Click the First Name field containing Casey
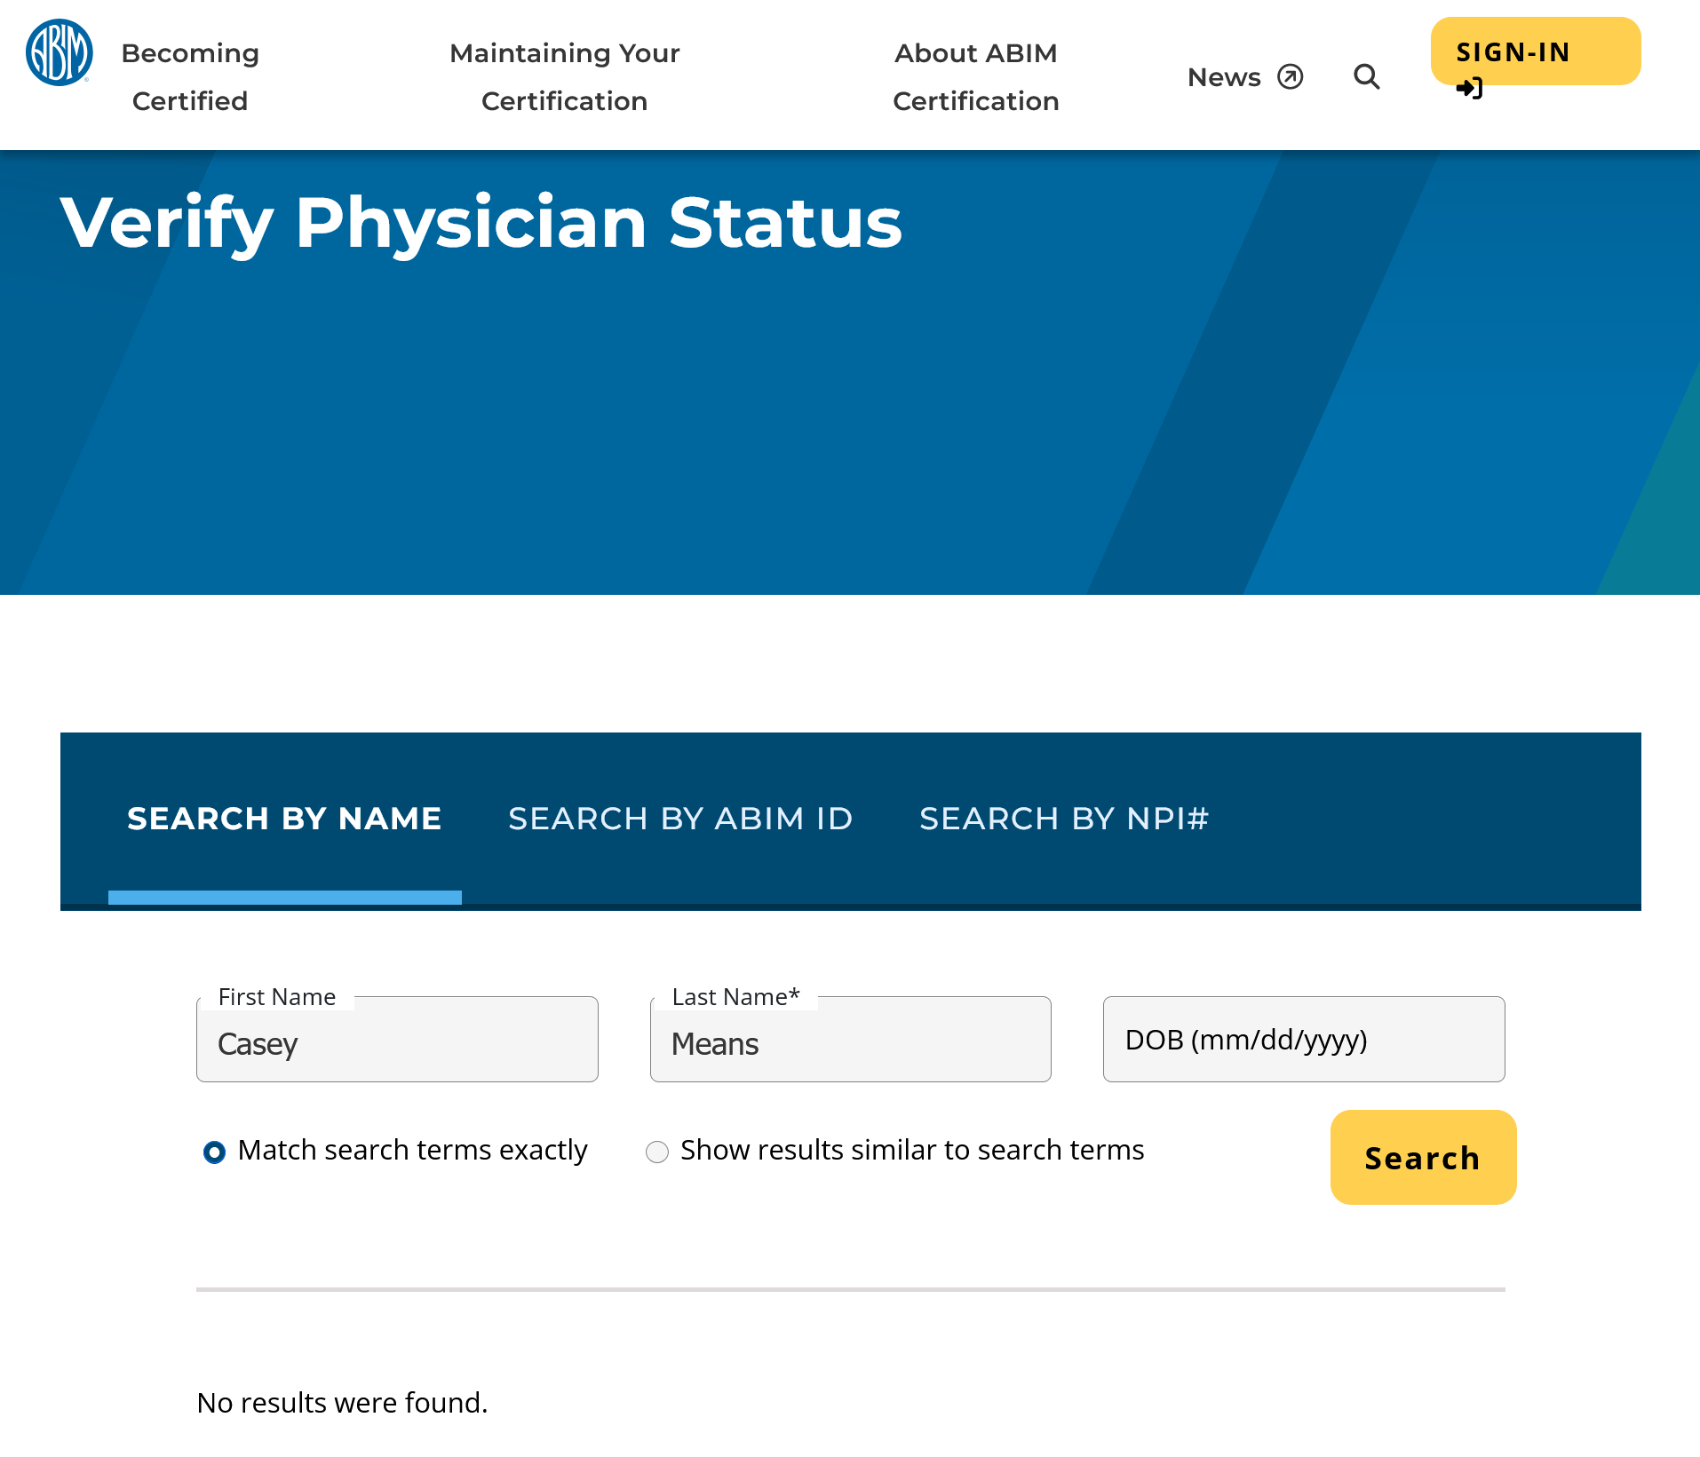Image resolution: width=1700 pixels, height=1457 pixels. (397, 1043)
